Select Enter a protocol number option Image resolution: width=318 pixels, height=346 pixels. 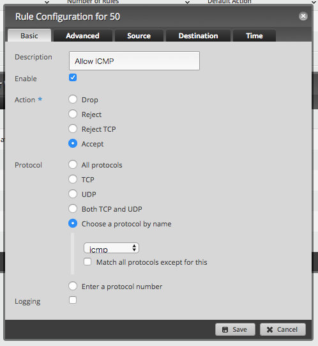coord(73,286)
